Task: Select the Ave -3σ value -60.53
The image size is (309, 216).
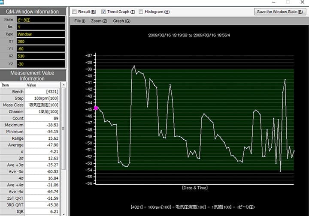Action: [x=42, y=172]
